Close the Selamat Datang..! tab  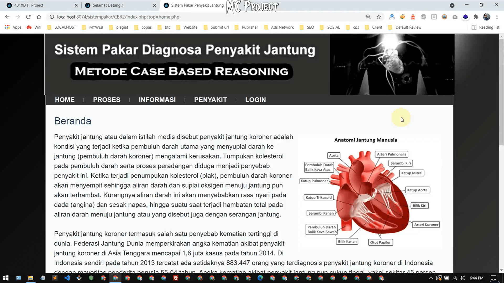coord(155,5)
